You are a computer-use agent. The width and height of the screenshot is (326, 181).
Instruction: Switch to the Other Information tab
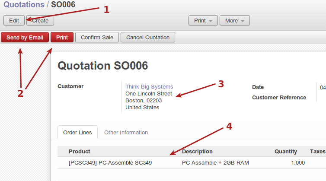(126, 133)
